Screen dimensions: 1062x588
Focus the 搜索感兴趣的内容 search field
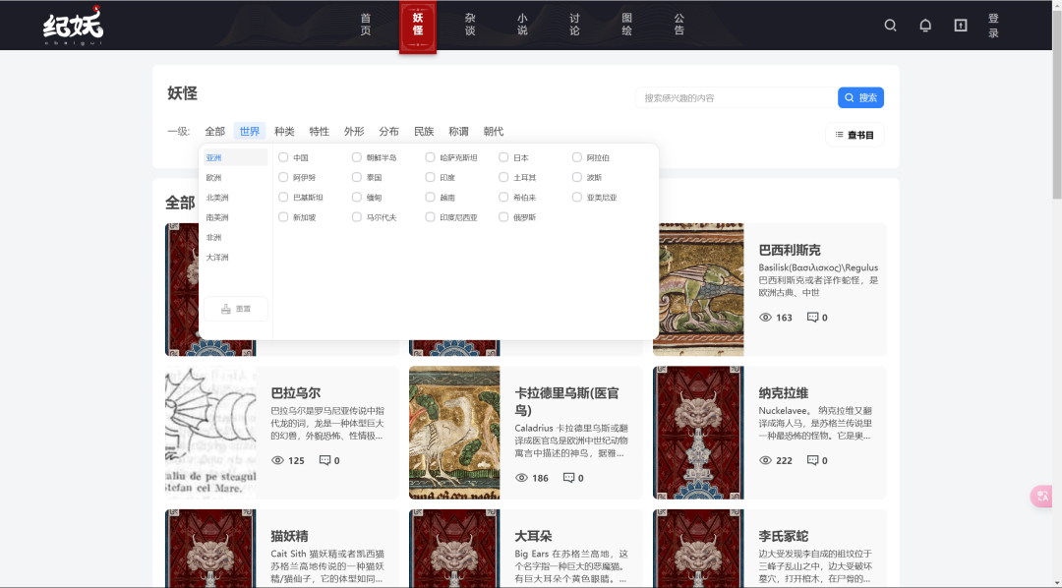point(737,97)
